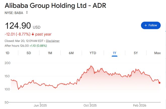Click the Oct 2025 axis marker
Viewport: 166px width, 109px height.
coord(90,105)
